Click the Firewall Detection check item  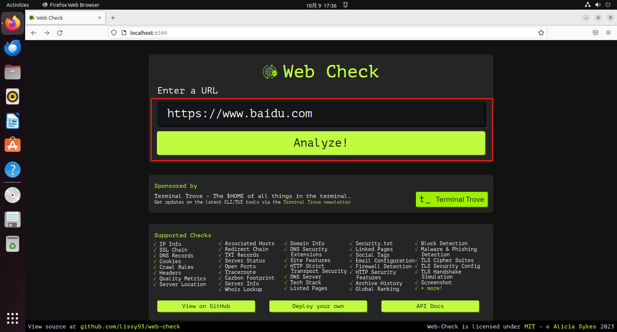pyautogui.click(x=384, y=266)
